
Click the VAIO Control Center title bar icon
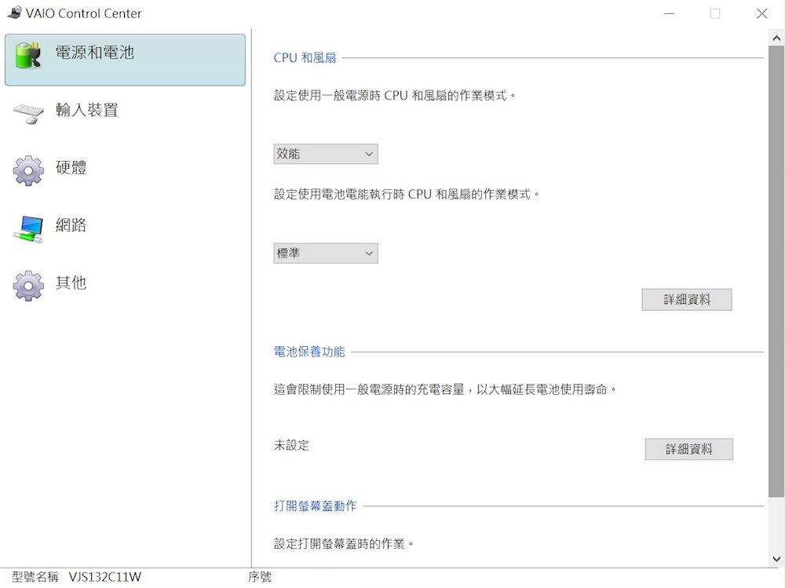15,13
